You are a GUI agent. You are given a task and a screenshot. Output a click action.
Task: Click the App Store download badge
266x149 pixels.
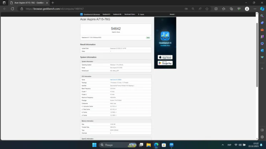pos(165,57)
